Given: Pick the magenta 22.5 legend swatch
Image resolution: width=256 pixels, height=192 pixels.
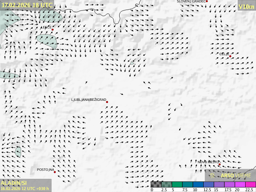Looking at the screenshot, I should [x=250, y=184].
